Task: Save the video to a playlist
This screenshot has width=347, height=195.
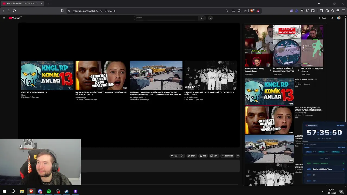Action: [x=214, y=156]
